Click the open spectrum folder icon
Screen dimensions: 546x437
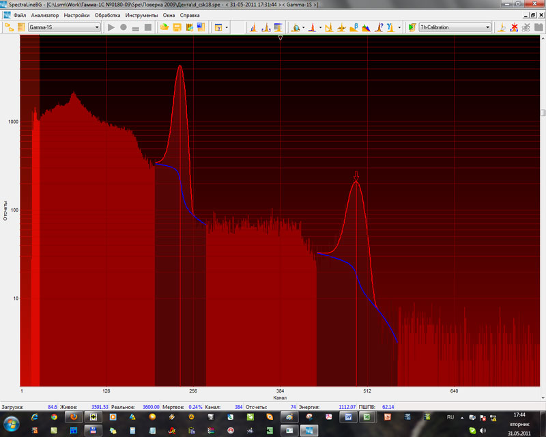coord(164,27)
